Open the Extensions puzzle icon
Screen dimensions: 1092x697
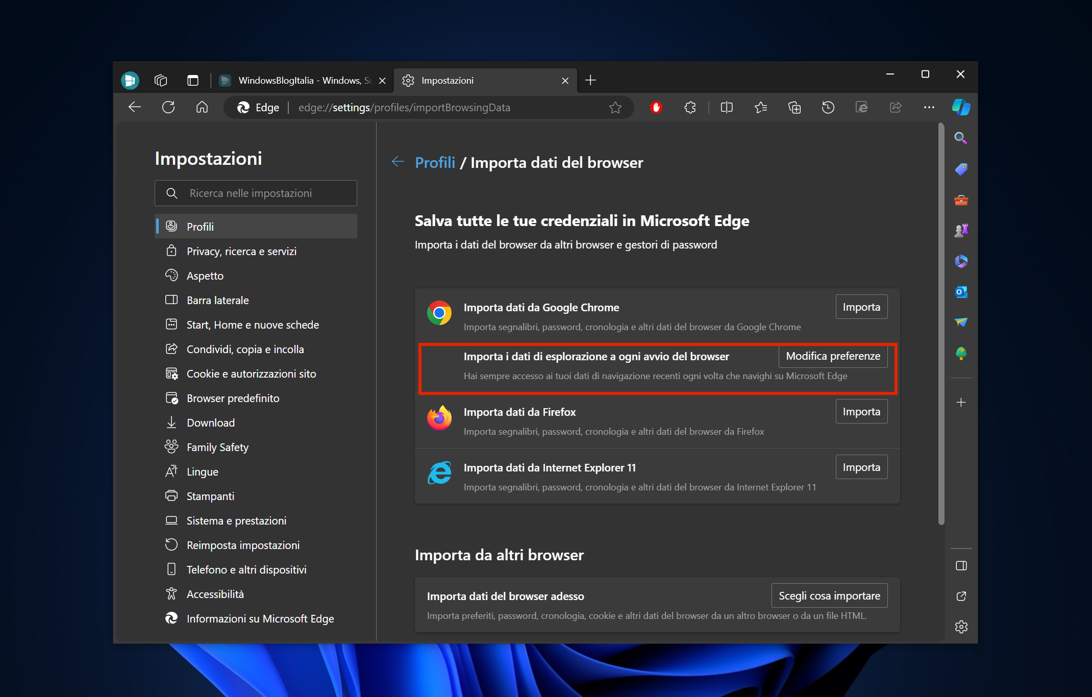[690, 107]
